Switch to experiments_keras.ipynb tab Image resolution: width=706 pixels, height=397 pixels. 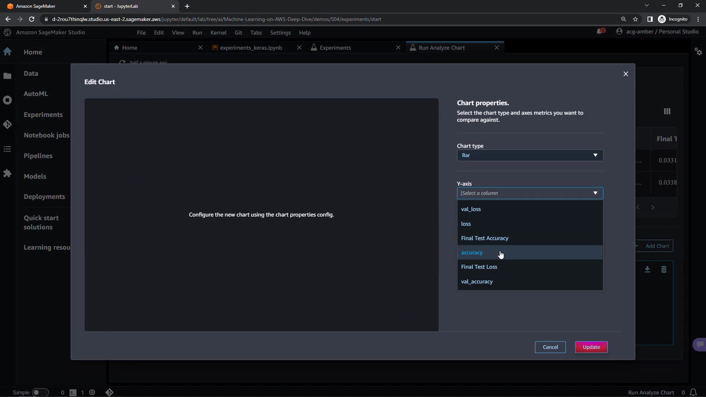coord(251,48)
